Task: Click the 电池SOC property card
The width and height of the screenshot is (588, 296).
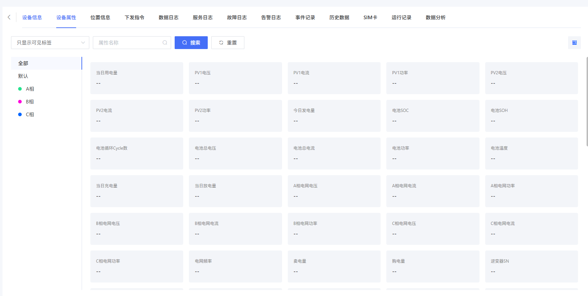Action: [x=433, y=115]
